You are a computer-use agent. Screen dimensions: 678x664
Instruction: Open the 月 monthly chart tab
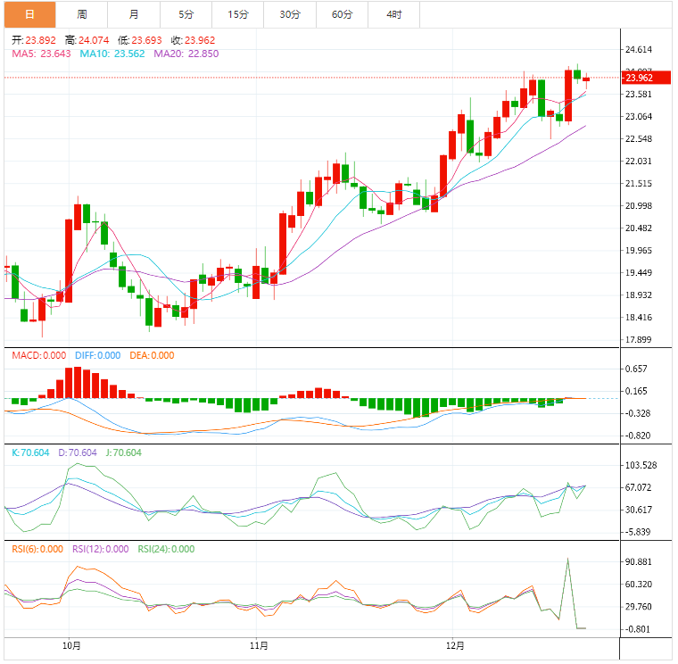pos(134,14)
